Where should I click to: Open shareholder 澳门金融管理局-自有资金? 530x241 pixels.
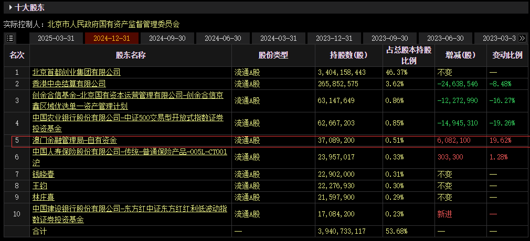[x=75, y=140]
